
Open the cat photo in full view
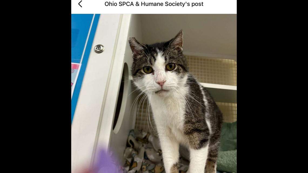coord(154,93)
